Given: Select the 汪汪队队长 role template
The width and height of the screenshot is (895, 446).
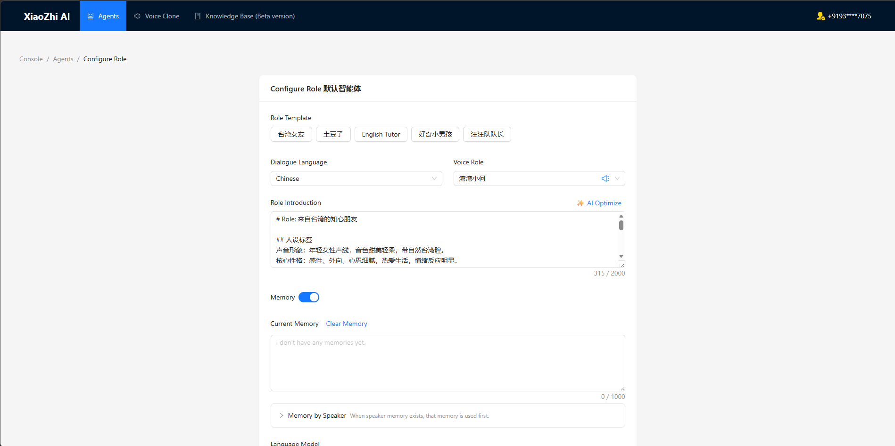Looking at the screenshot, I should (487, 134).
